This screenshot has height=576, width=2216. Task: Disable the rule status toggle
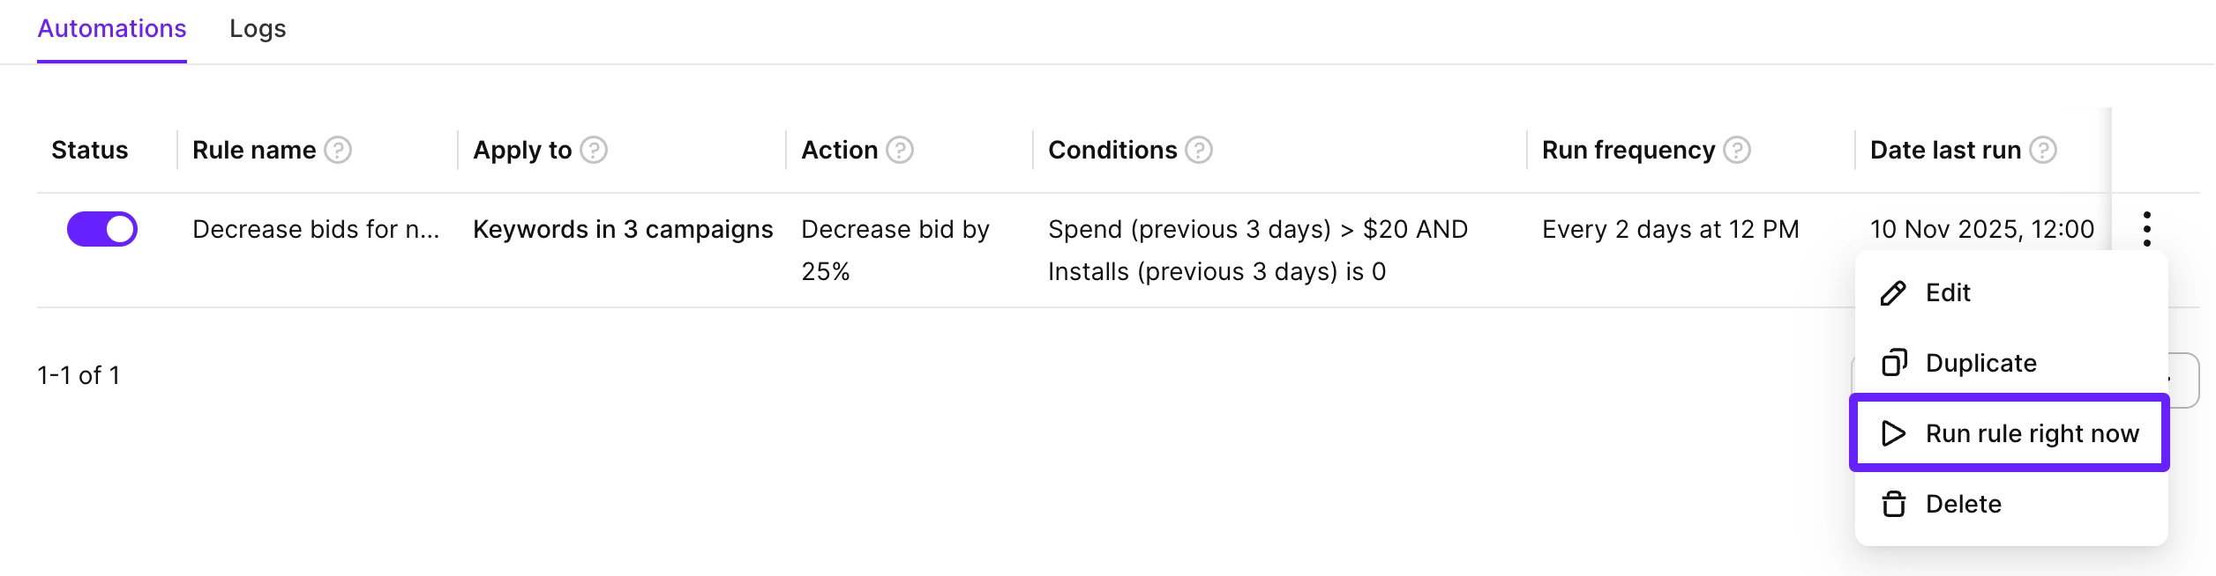click(x=102, y=229)
